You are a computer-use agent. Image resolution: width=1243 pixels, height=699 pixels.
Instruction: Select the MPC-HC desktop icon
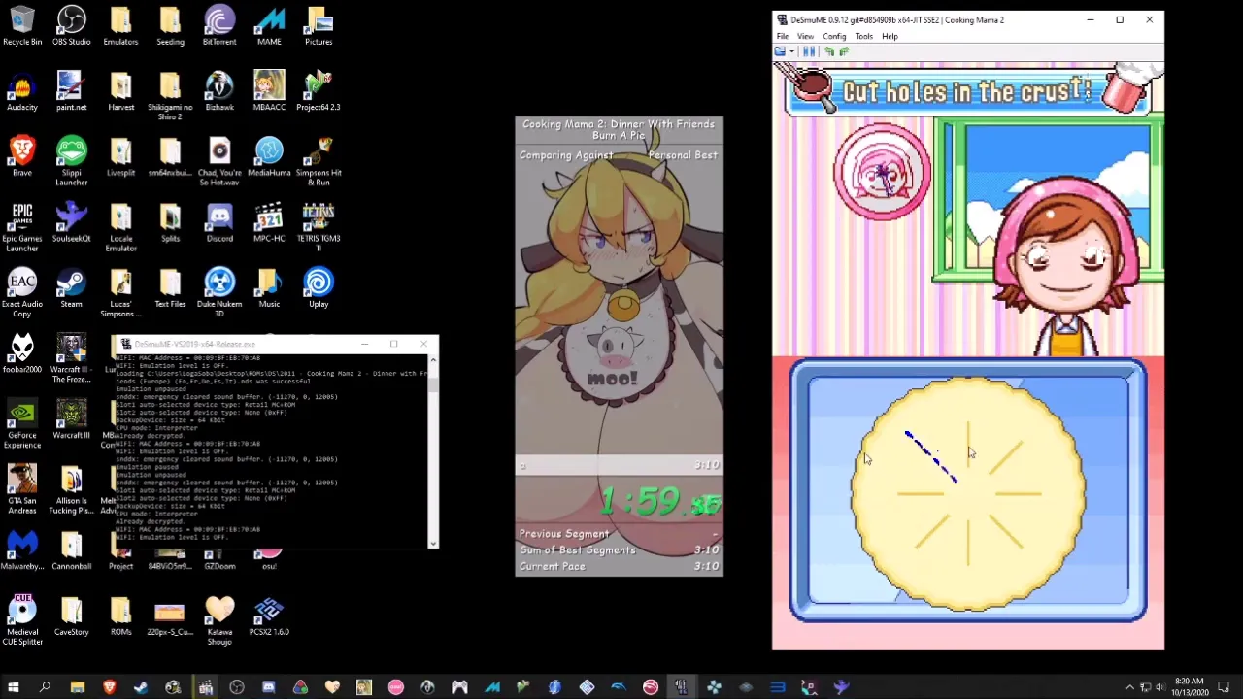coord(269,223)
